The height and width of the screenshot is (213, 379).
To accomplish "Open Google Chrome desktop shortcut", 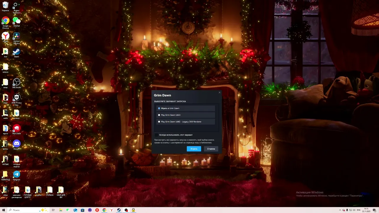I will click(x=5, y=23).
